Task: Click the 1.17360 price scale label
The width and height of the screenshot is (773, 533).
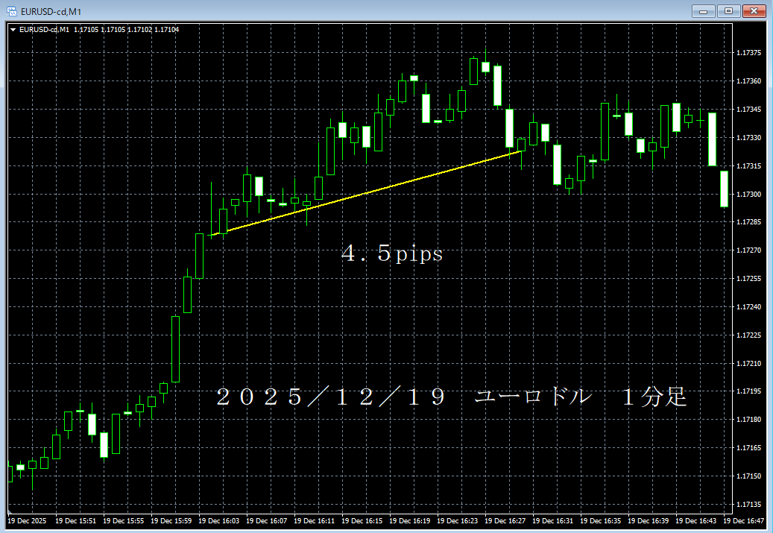Action: [x=748, y=81]
